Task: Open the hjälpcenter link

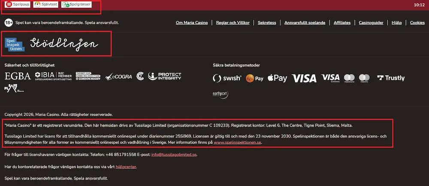Action: click(126, 167)
